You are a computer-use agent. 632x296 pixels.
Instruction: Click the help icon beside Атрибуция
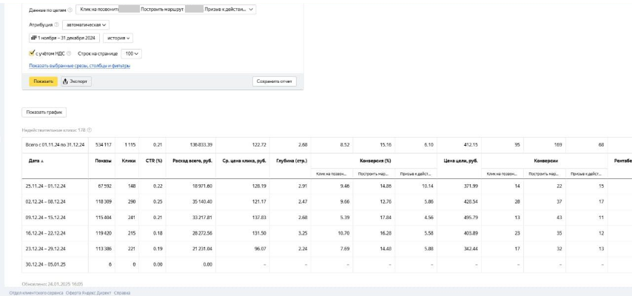coord(56,24)
